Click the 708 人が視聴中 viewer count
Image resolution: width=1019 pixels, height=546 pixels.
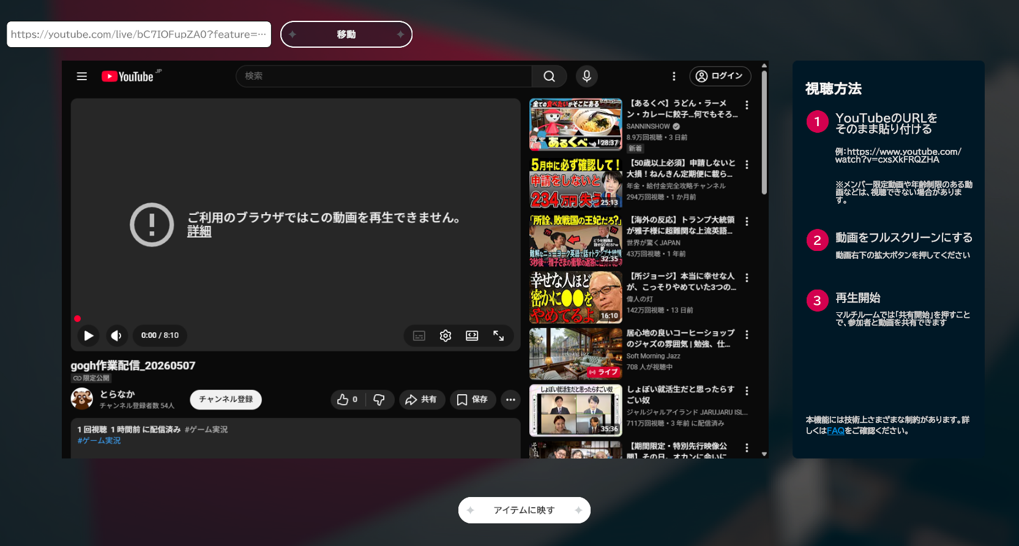pos(649,367)
